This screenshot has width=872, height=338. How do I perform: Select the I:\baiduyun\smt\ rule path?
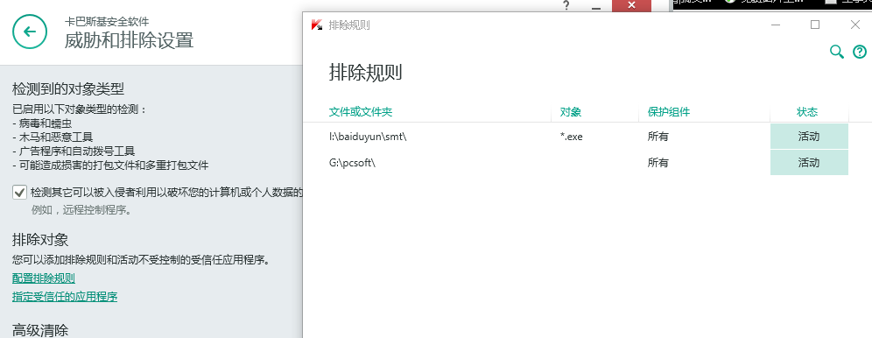coord(369,137)
